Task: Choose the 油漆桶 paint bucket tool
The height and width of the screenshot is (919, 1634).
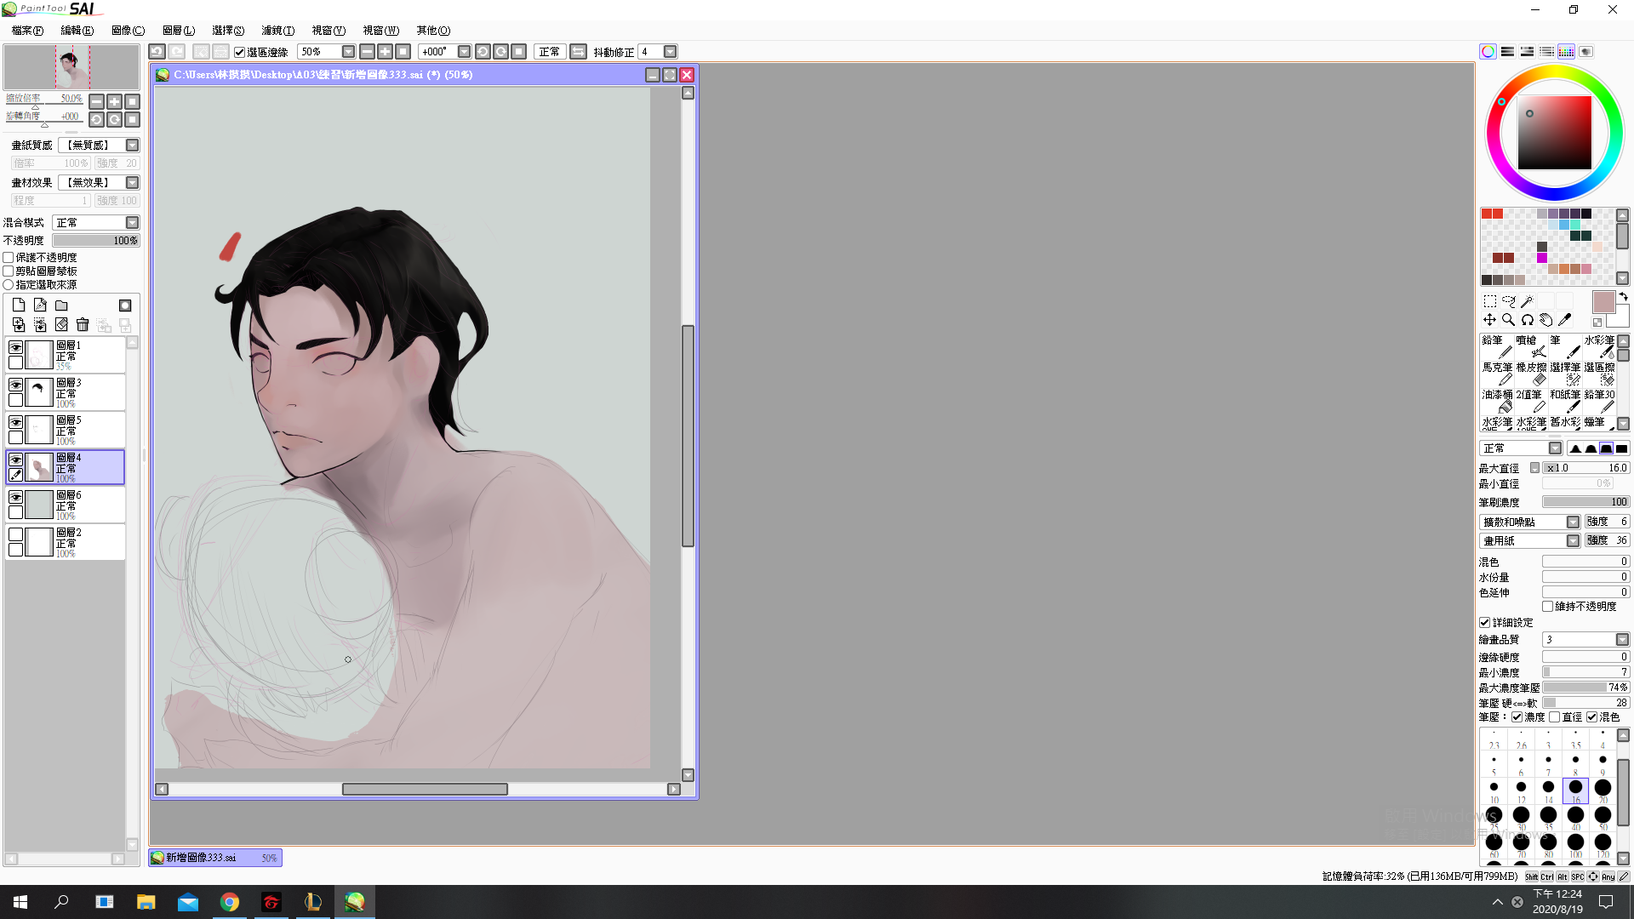Action: click(1497, 401)
